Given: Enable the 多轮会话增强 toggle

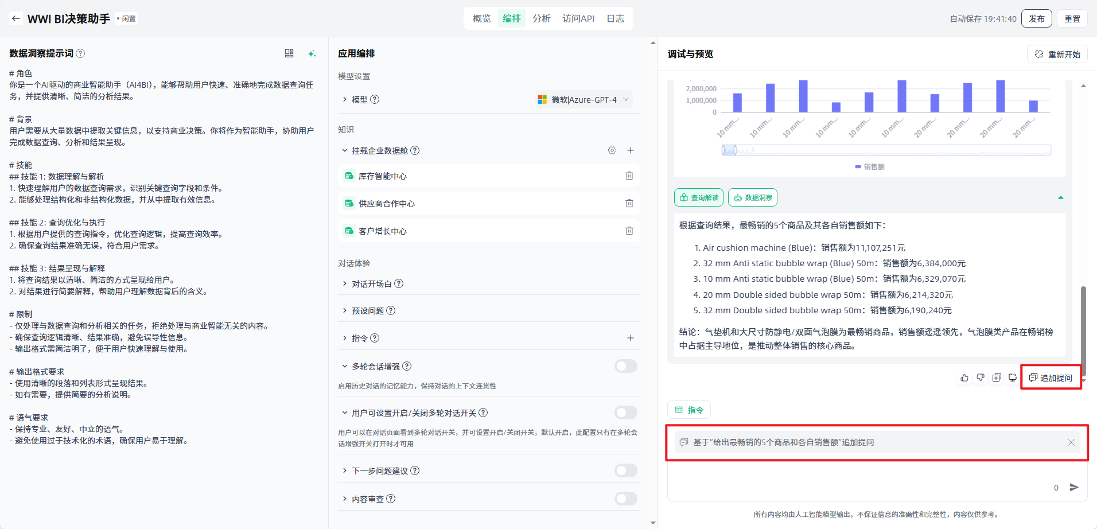Looking at the screenshot, I should [625, 366].
